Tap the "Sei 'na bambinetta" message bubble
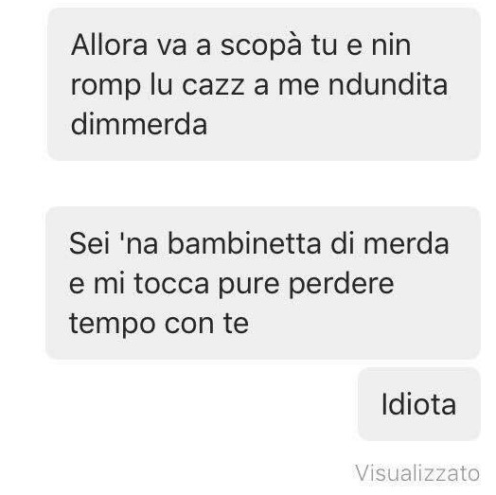496x495 pixels. [x=263, y=283]
